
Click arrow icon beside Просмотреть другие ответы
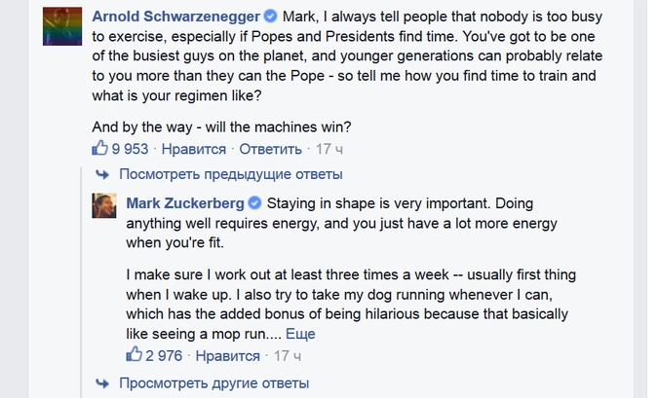102,383
